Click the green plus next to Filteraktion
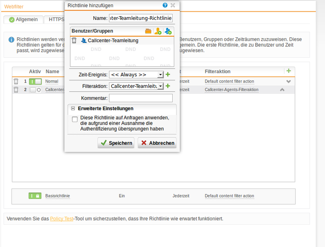The height and width of the screenshot is (247, 325). (x=168, y=86)
